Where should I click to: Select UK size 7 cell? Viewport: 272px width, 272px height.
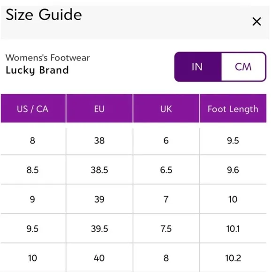tap(166, 199)
